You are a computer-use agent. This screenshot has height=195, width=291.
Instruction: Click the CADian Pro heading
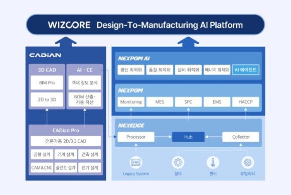click(x=66, y=131)
